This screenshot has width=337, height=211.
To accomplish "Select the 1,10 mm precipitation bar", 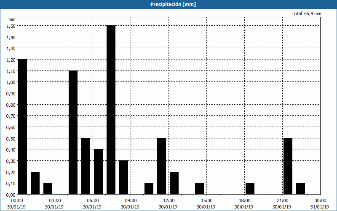I will coord(73,133).
